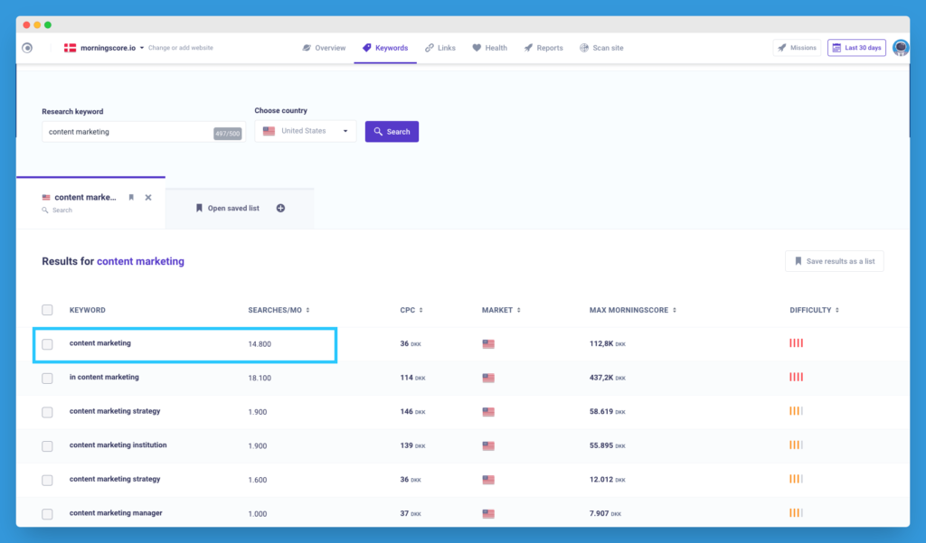
Task: Open the Missions rocket button
Action: [x=797, y=48]
